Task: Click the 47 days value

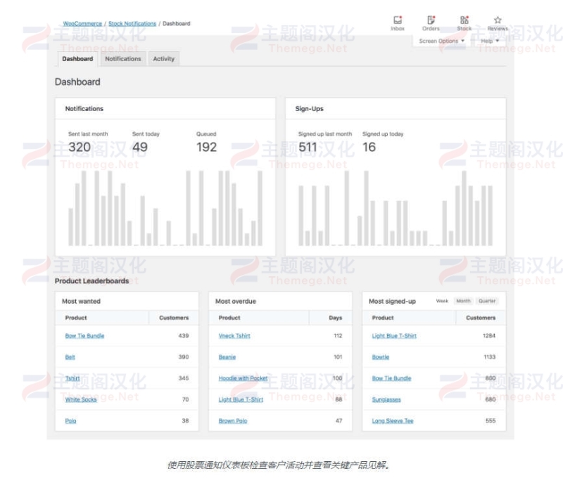Action: pos(339,420)
